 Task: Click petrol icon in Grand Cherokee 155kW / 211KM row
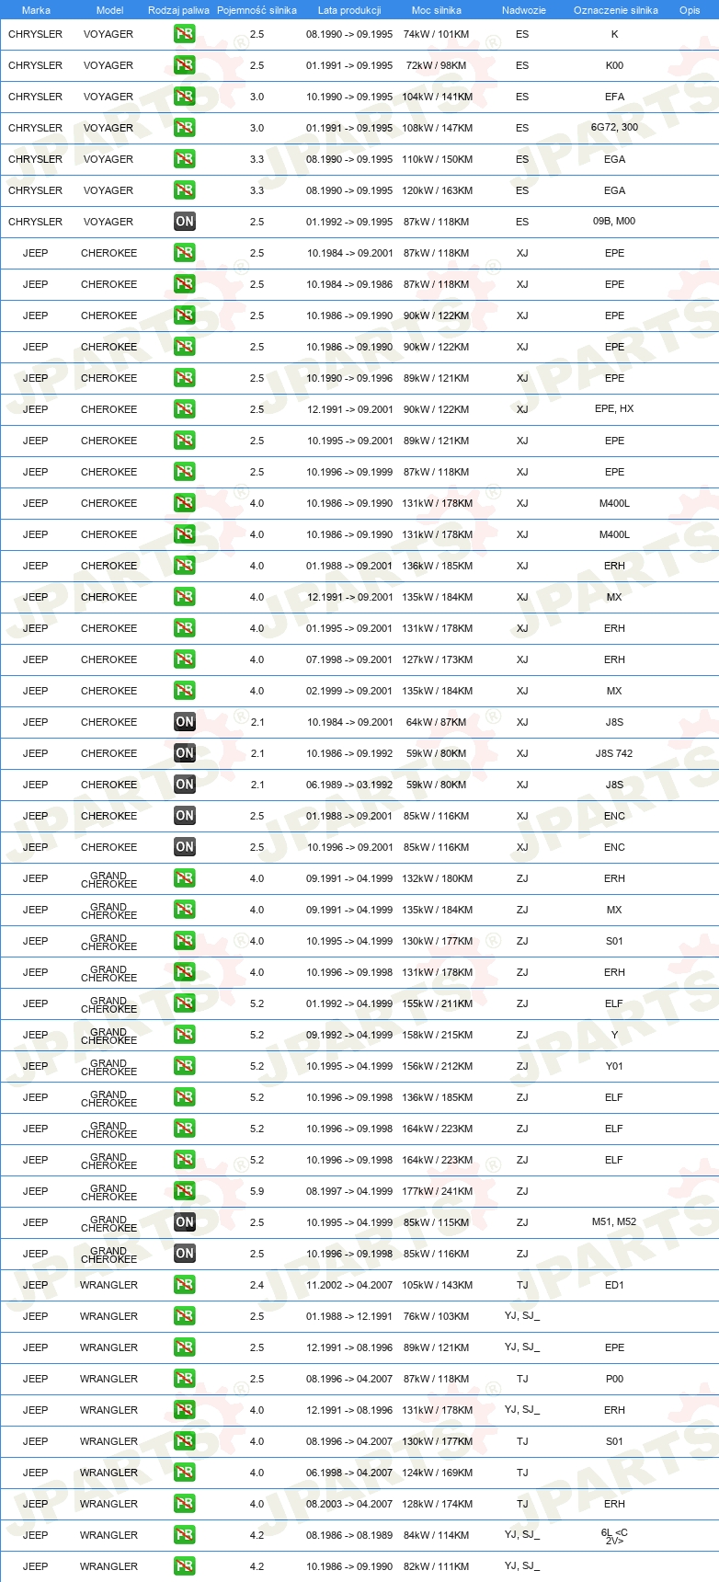185,1003
